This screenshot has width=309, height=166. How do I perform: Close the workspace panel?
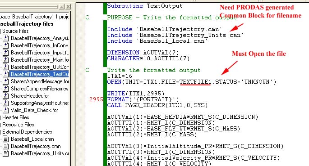point(68,7)
